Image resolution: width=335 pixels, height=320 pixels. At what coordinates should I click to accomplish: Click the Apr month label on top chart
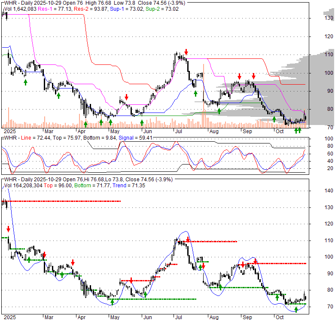[82, 131]
